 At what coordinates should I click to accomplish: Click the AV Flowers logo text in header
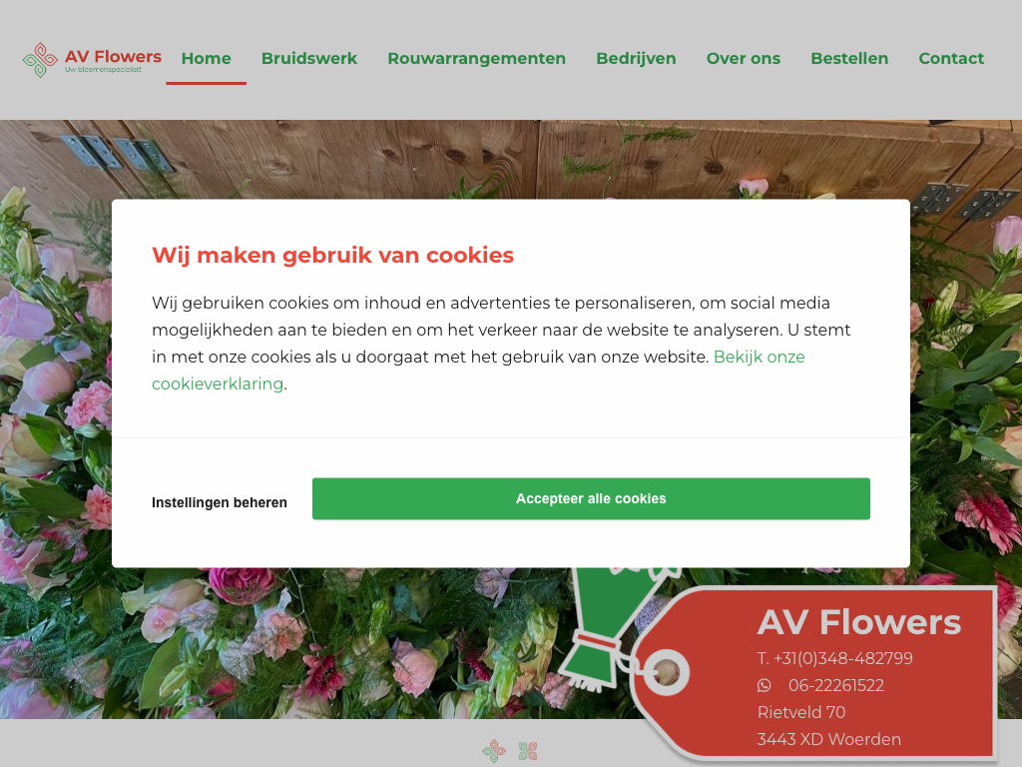pos(114,57)
